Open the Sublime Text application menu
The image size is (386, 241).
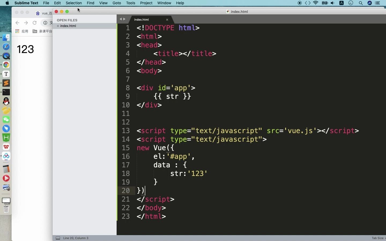[26, 3]
